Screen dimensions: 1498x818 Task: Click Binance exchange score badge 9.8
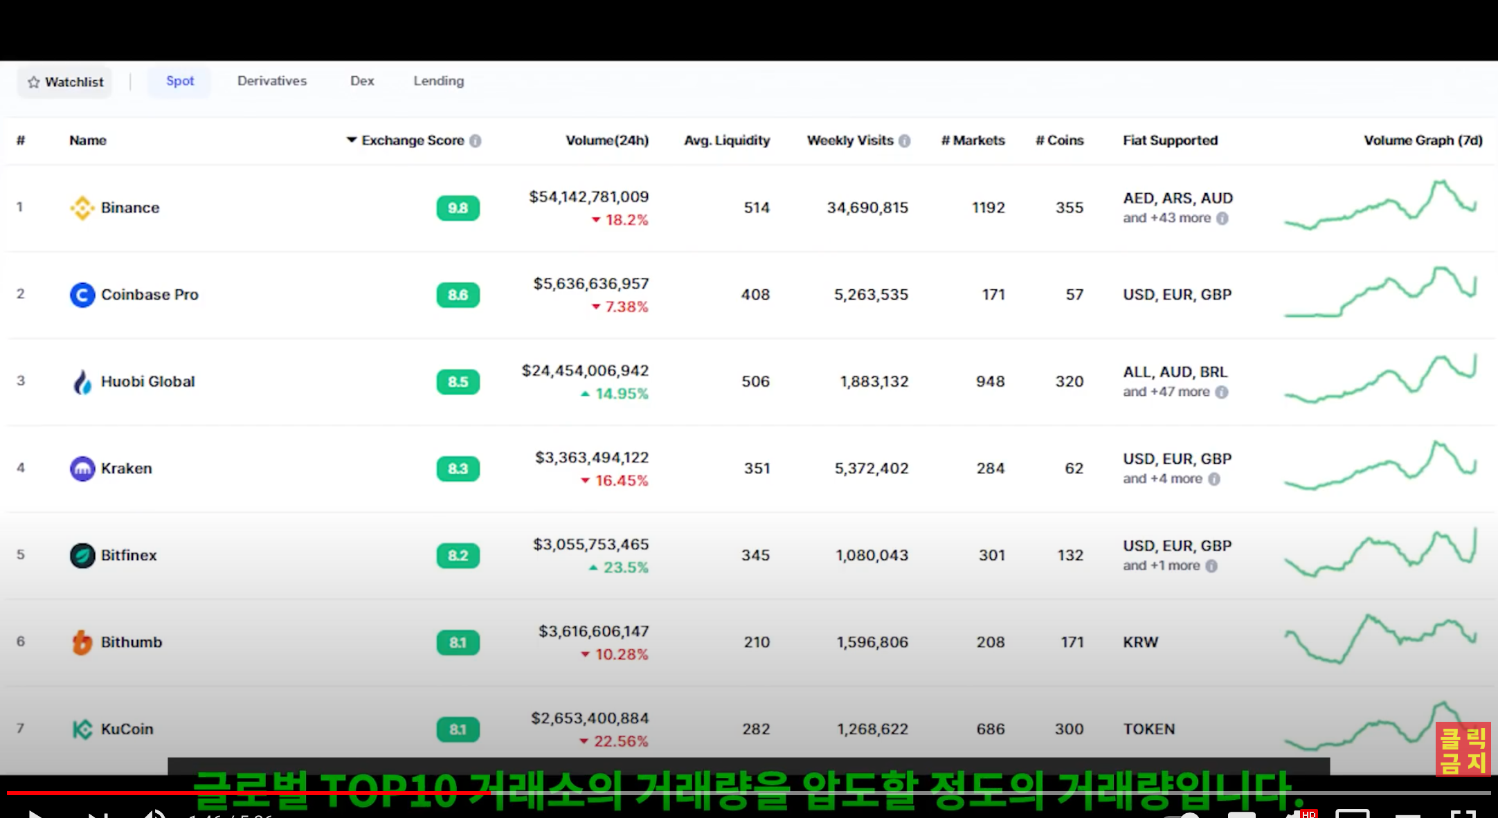click(458, 208)
